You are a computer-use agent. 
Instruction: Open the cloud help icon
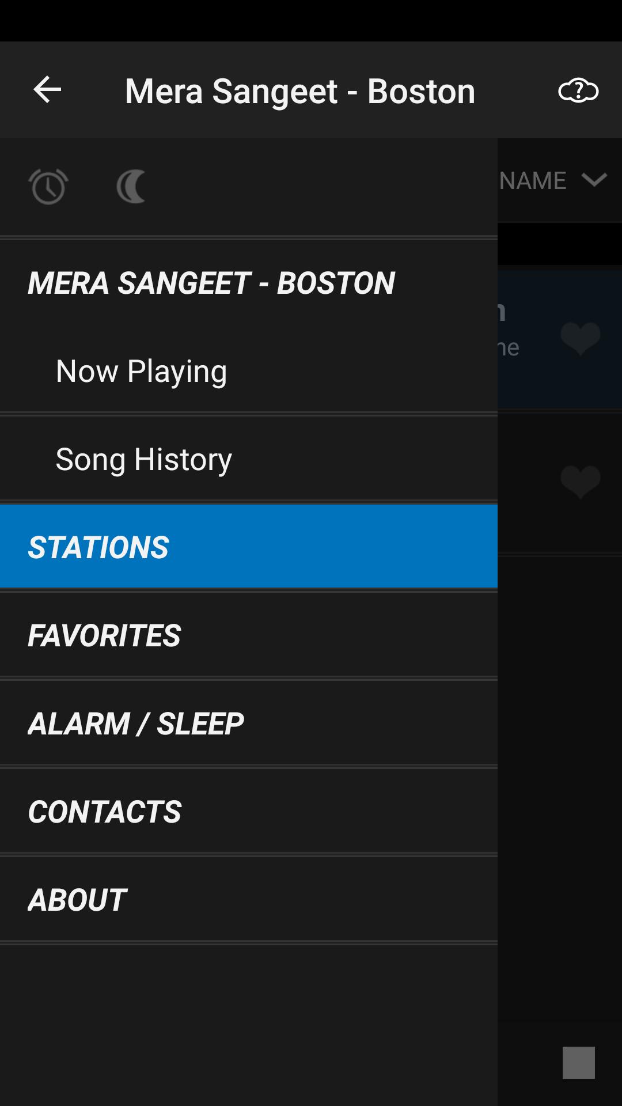(578, 90)
